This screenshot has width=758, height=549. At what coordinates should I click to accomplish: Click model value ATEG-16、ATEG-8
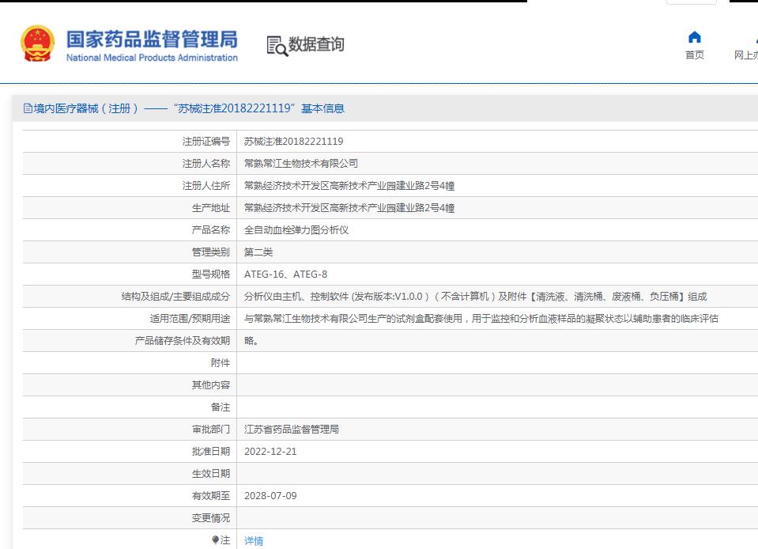(x=285, y=274)
